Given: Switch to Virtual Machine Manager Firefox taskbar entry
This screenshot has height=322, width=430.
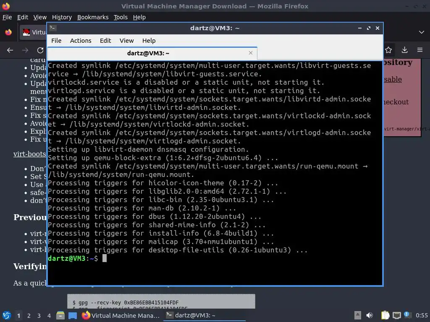Looking at the screenshot, I should click(121, 315).
